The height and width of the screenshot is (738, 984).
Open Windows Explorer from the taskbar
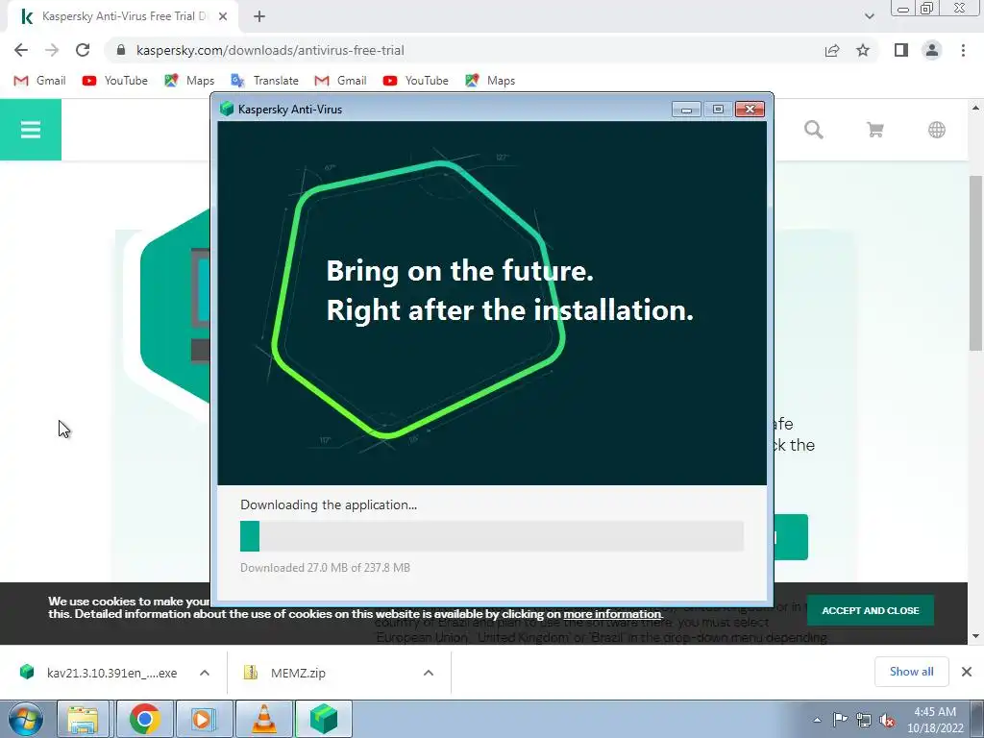(83, 719)
